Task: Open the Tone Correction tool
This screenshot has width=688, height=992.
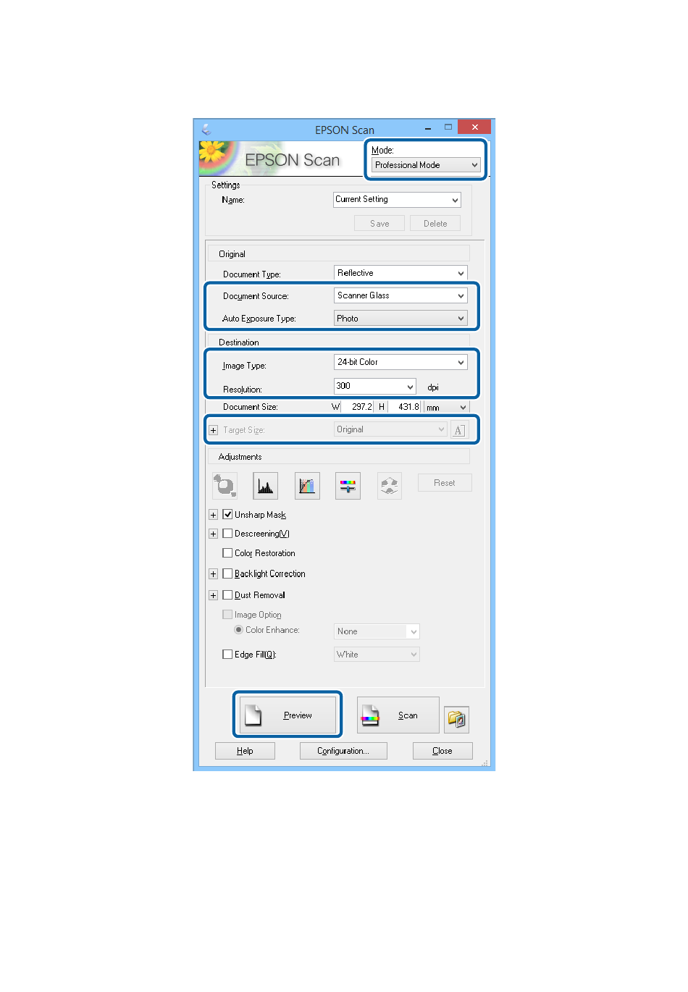Action: (307, 485)
